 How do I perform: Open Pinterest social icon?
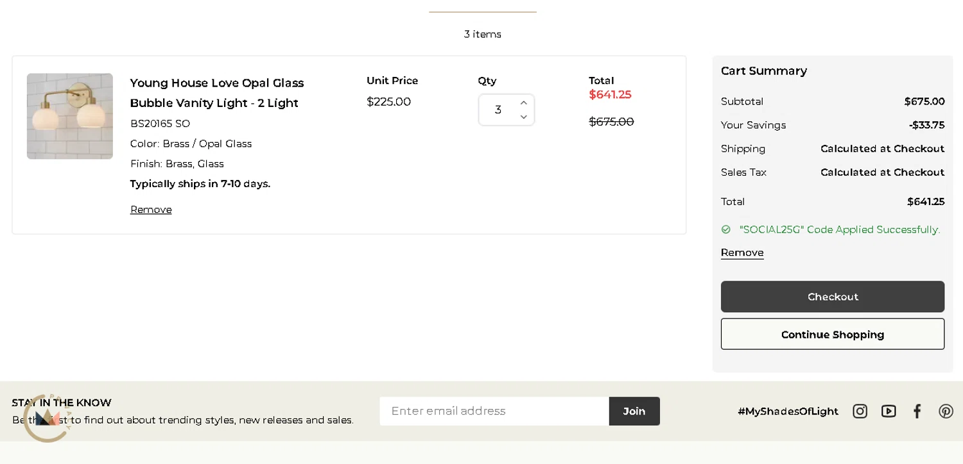(x=946, y=411)
